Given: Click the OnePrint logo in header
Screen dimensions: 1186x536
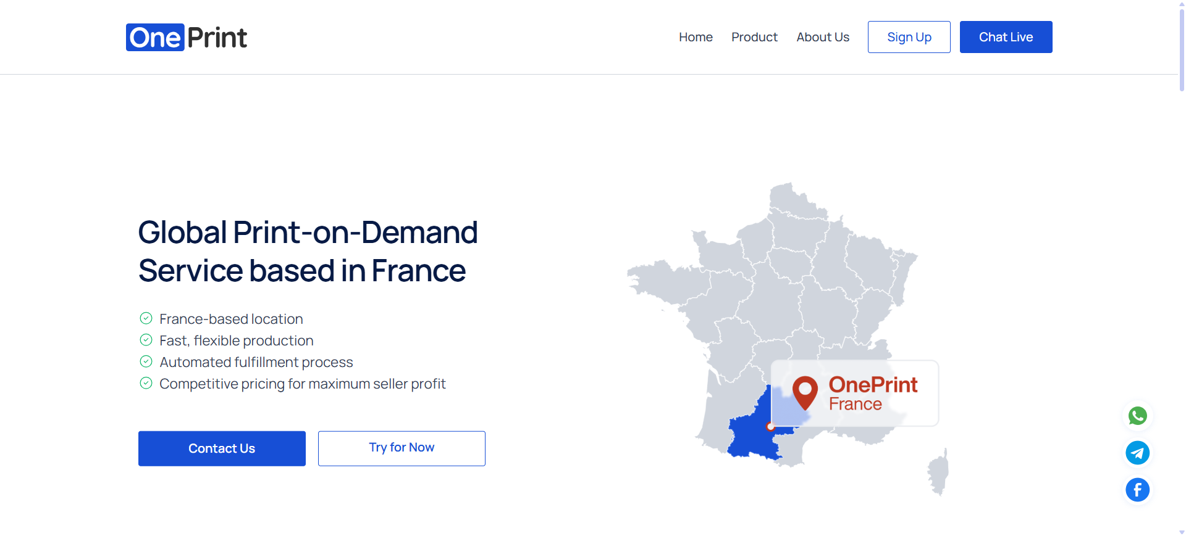Looking at the screenshot, I should 186,38.
